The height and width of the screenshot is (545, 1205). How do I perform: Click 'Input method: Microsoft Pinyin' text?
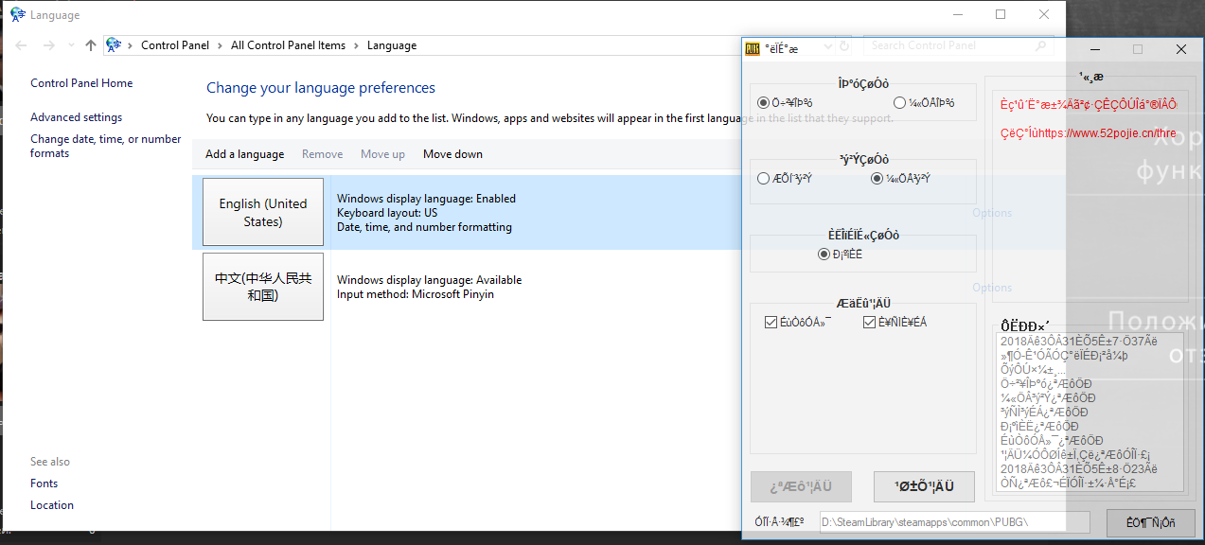(x=416, y=294)
